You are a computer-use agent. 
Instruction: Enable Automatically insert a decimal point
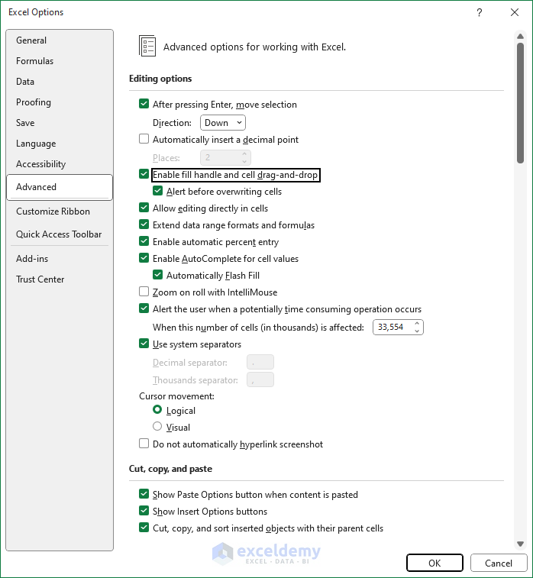point(144,140)
